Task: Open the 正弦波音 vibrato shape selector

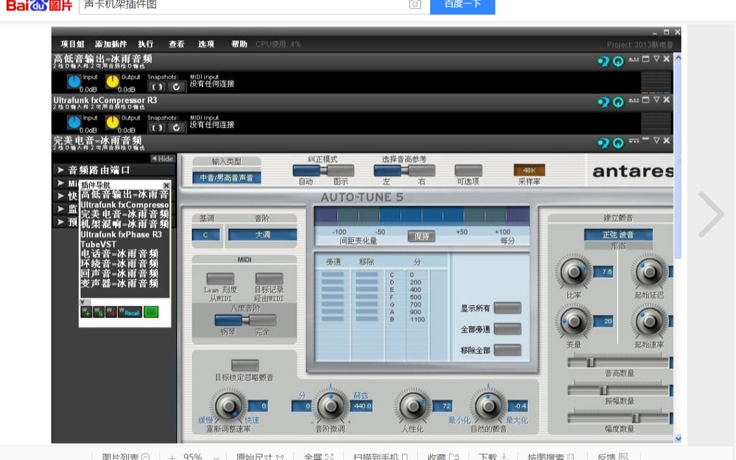Action: (618, 234)
